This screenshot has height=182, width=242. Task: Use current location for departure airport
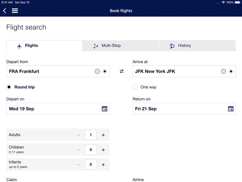[105, 71]
